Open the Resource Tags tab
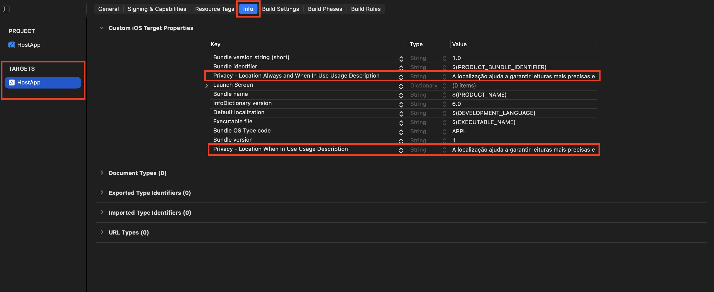 215,9
